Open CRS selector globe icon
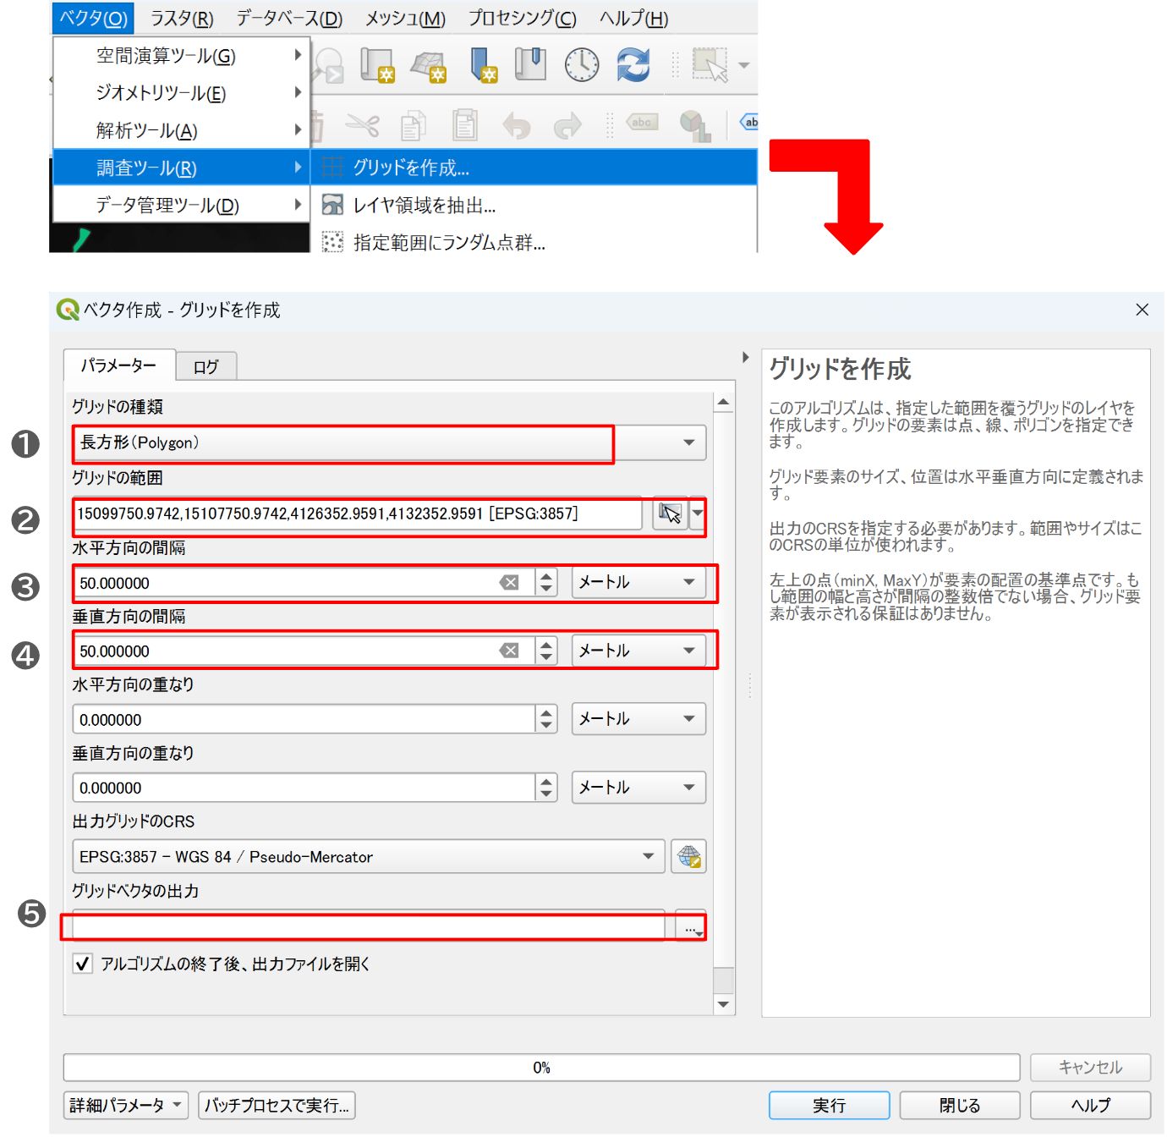This screenshot has height=1137, width=1167. (x=689, y=856)
